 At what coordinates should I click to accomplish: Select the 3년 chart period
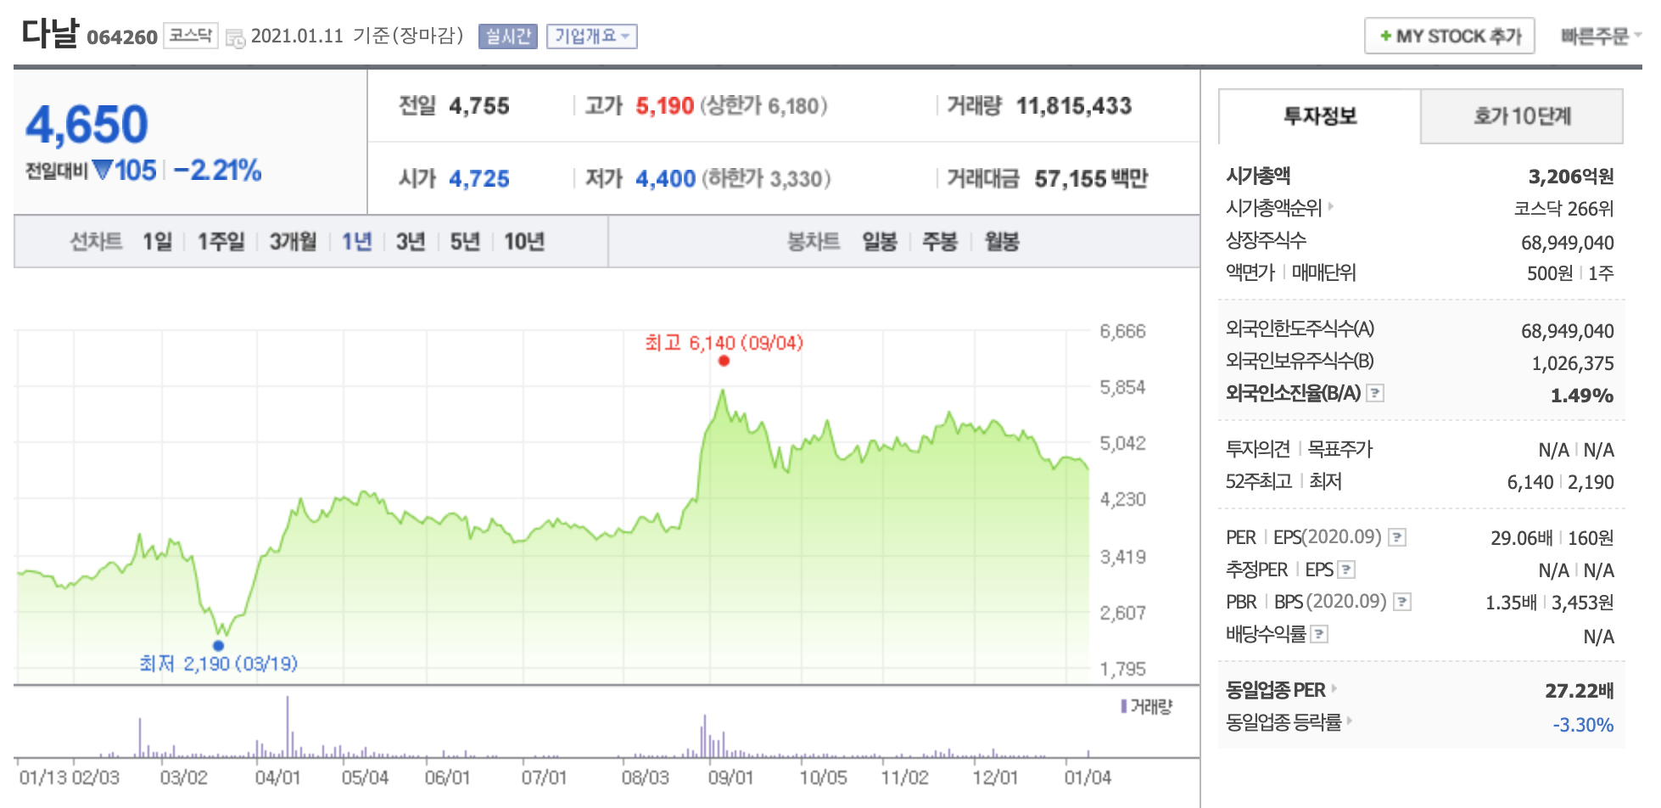point(411,242)
